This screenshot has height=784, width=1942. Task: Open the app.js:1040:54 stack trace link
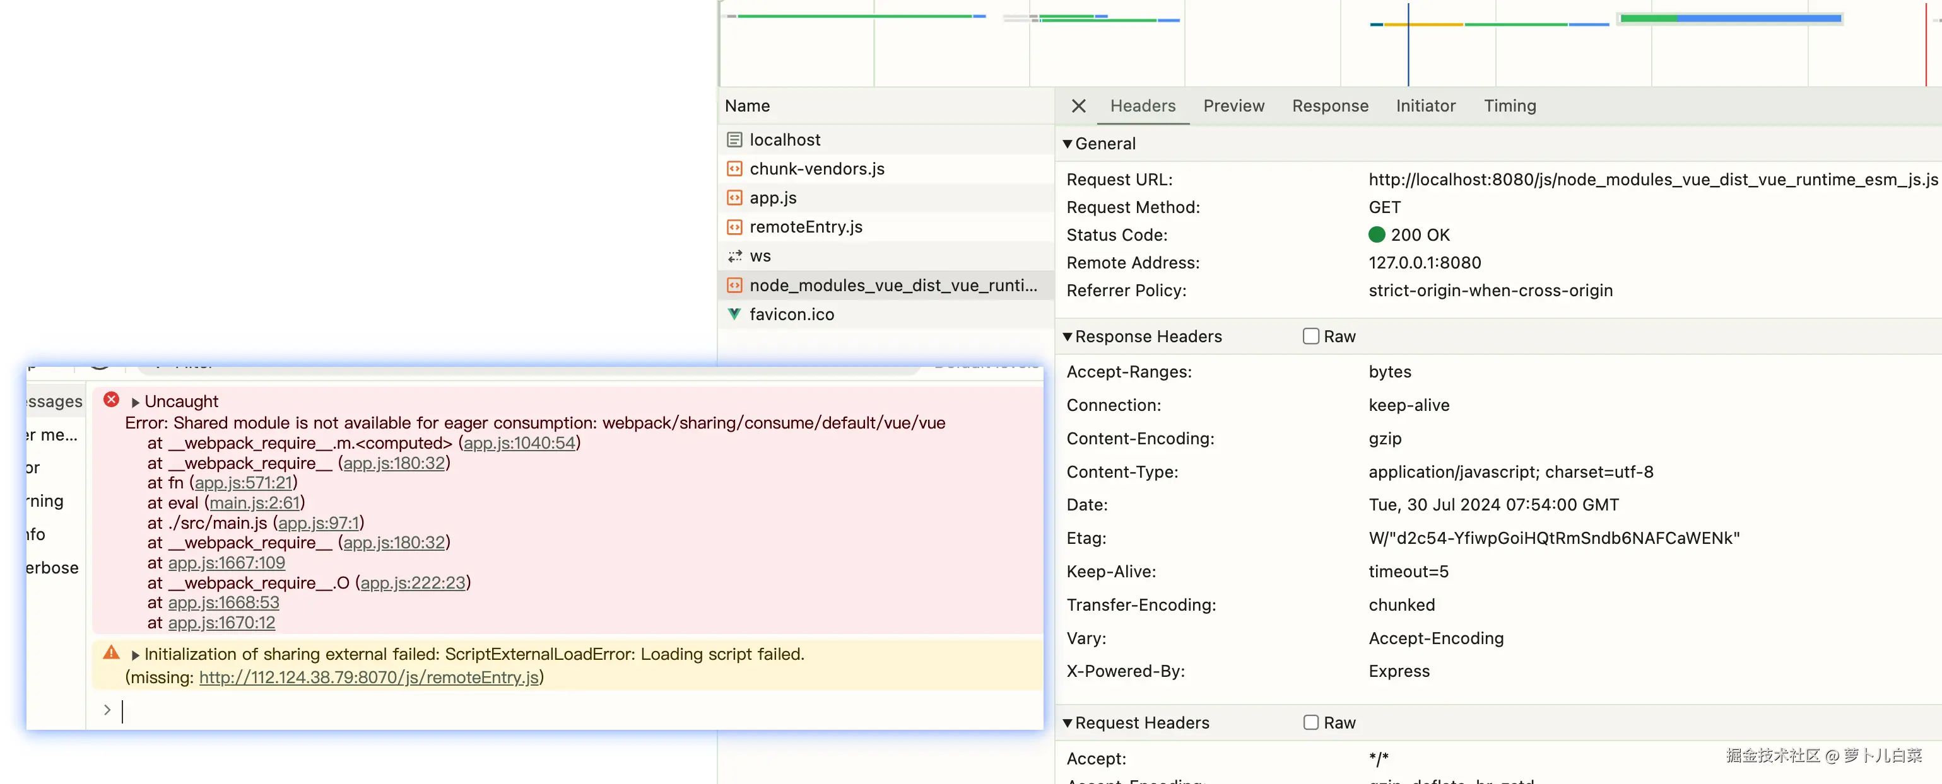[519, 444]
